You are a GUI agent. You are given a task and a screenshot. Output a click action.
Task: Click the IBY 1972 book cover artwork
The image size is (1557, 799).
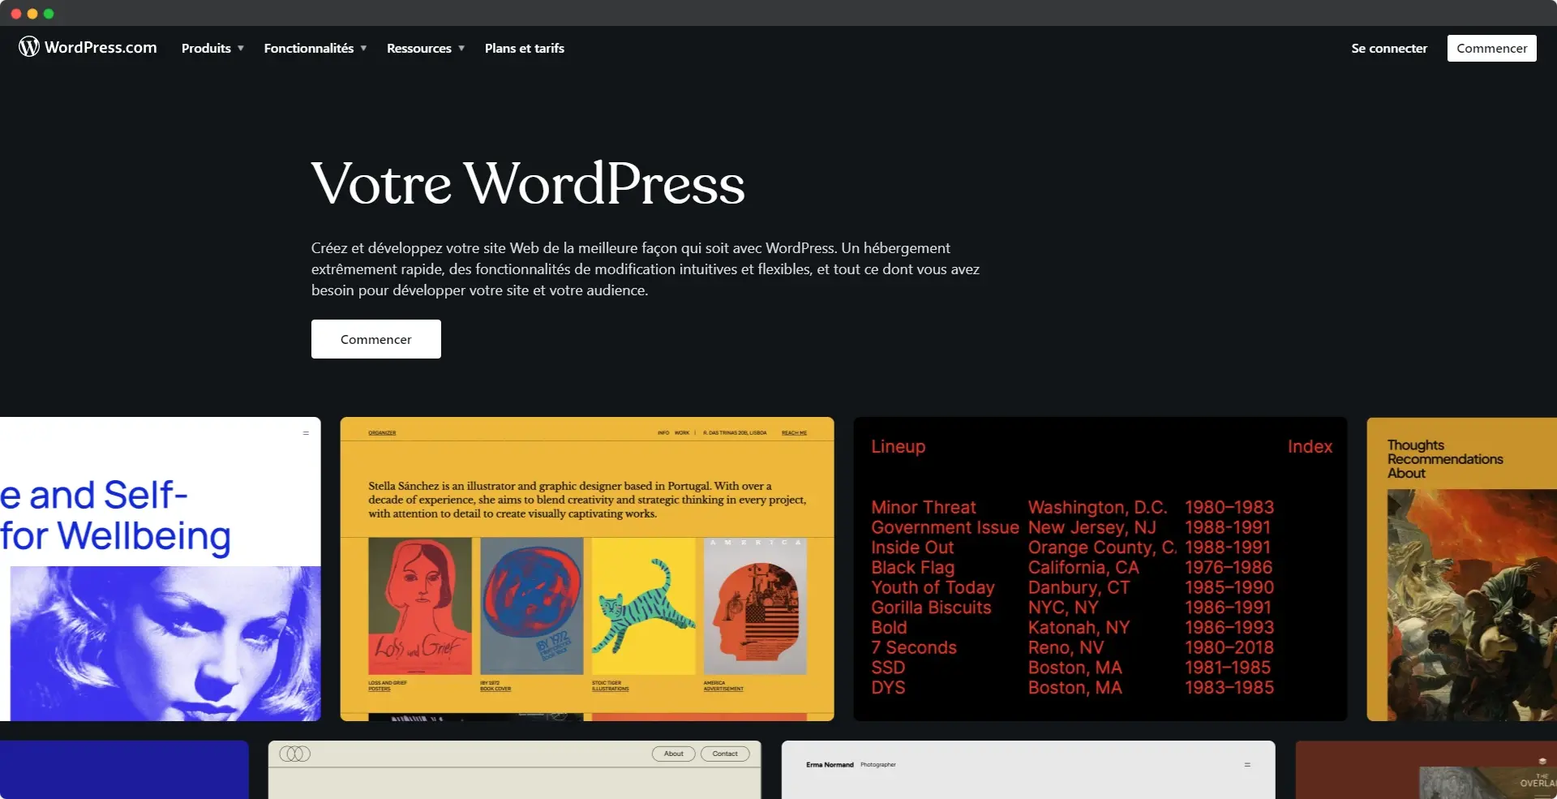[x=532, y=606]
